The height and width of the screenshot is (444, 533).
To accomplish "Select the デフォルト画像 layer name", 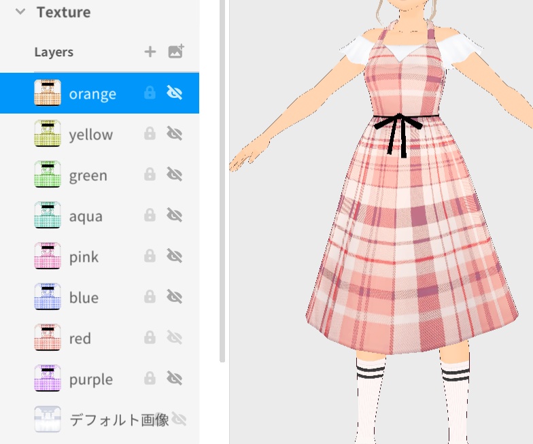I will point(119,420).
